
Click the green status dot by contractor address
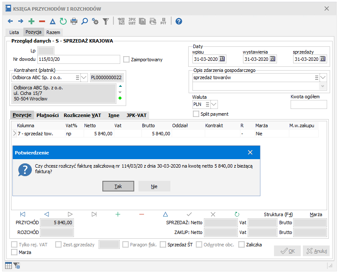(120, 98)
